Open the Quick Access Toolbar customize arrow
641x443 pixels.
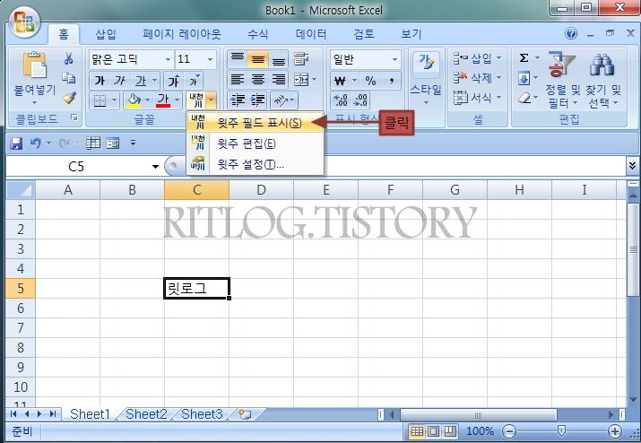click(133, 143)
